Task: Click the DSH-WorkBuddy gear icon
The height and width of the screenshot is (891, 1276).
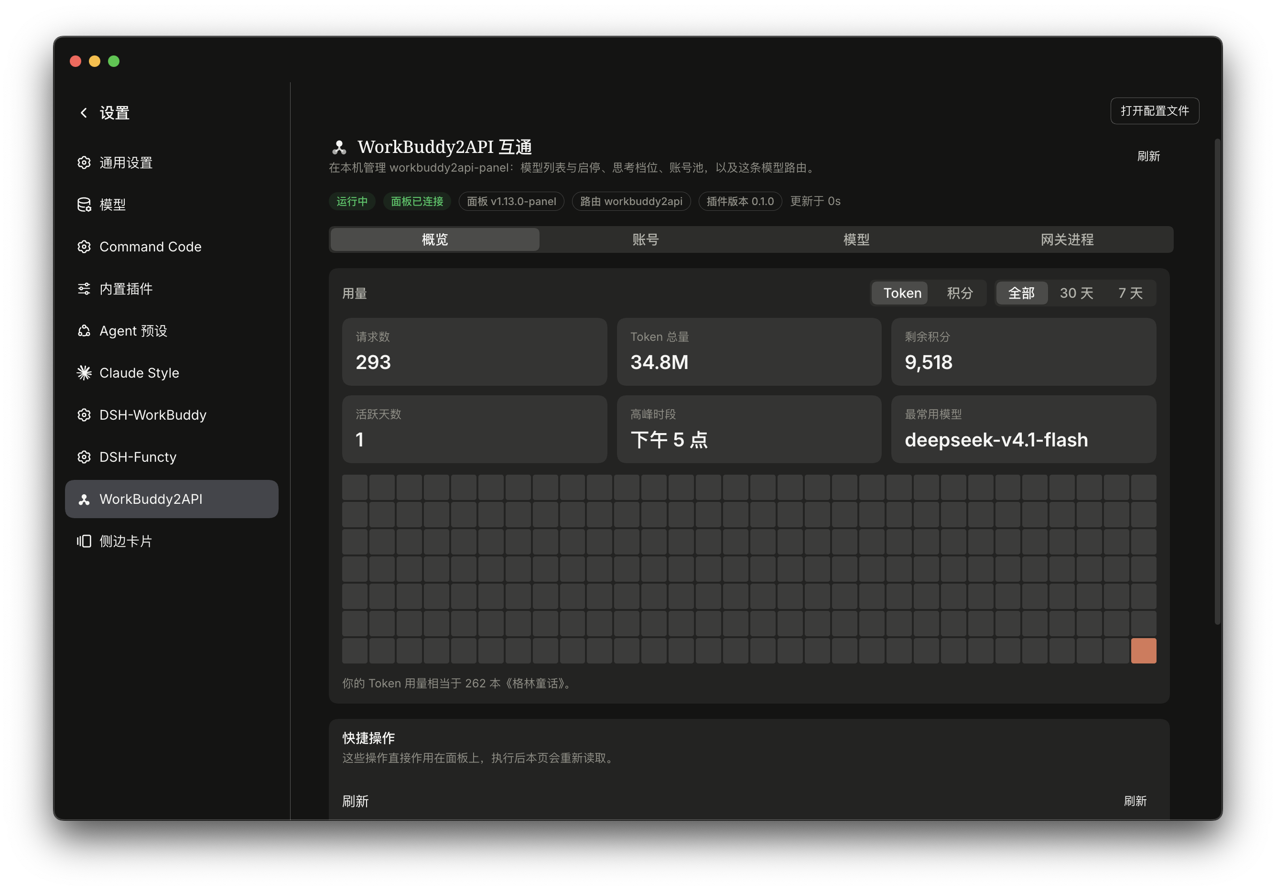Action: pos(84,414)
